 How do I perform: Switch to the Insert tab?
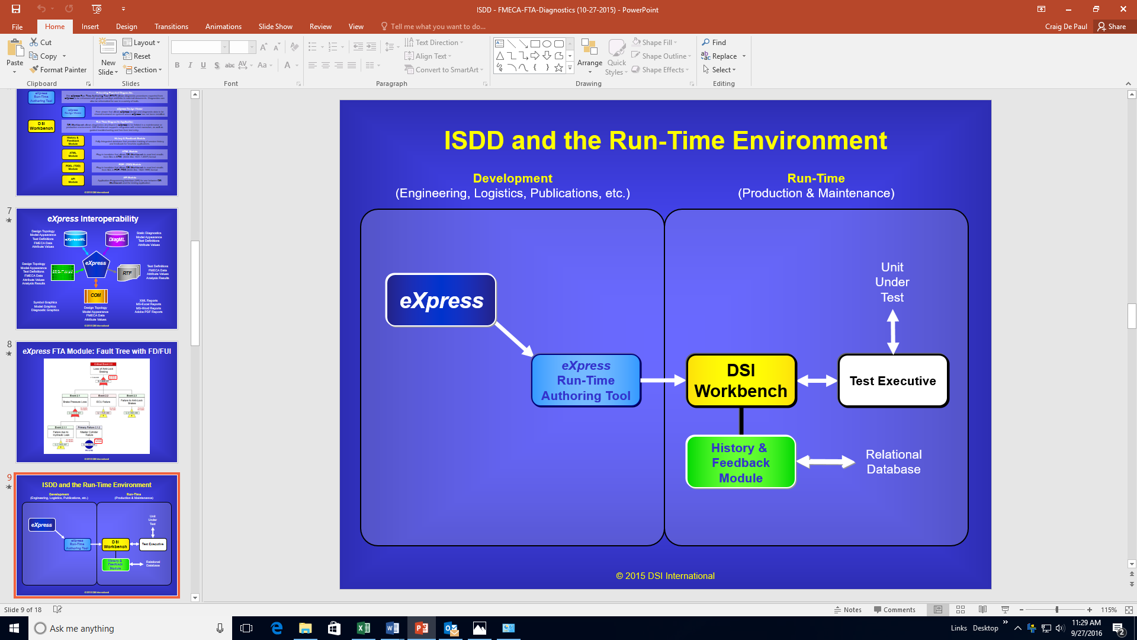[x=90, y=27]
